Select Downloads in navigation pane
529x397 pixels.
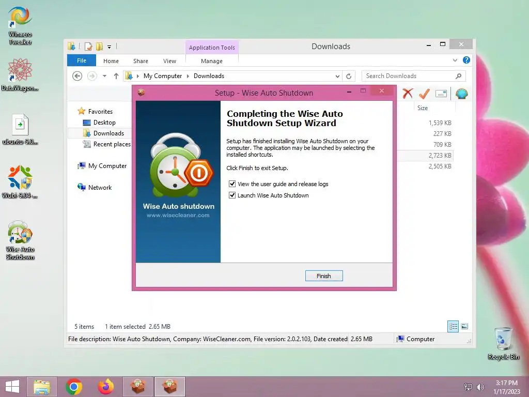coord(108,133)
